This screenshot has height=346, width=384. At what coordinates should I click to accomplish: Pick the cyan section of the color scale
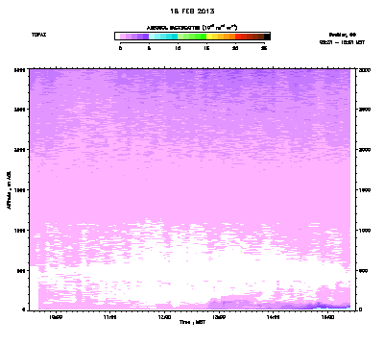pyautogui.click(x=163, y=37)
